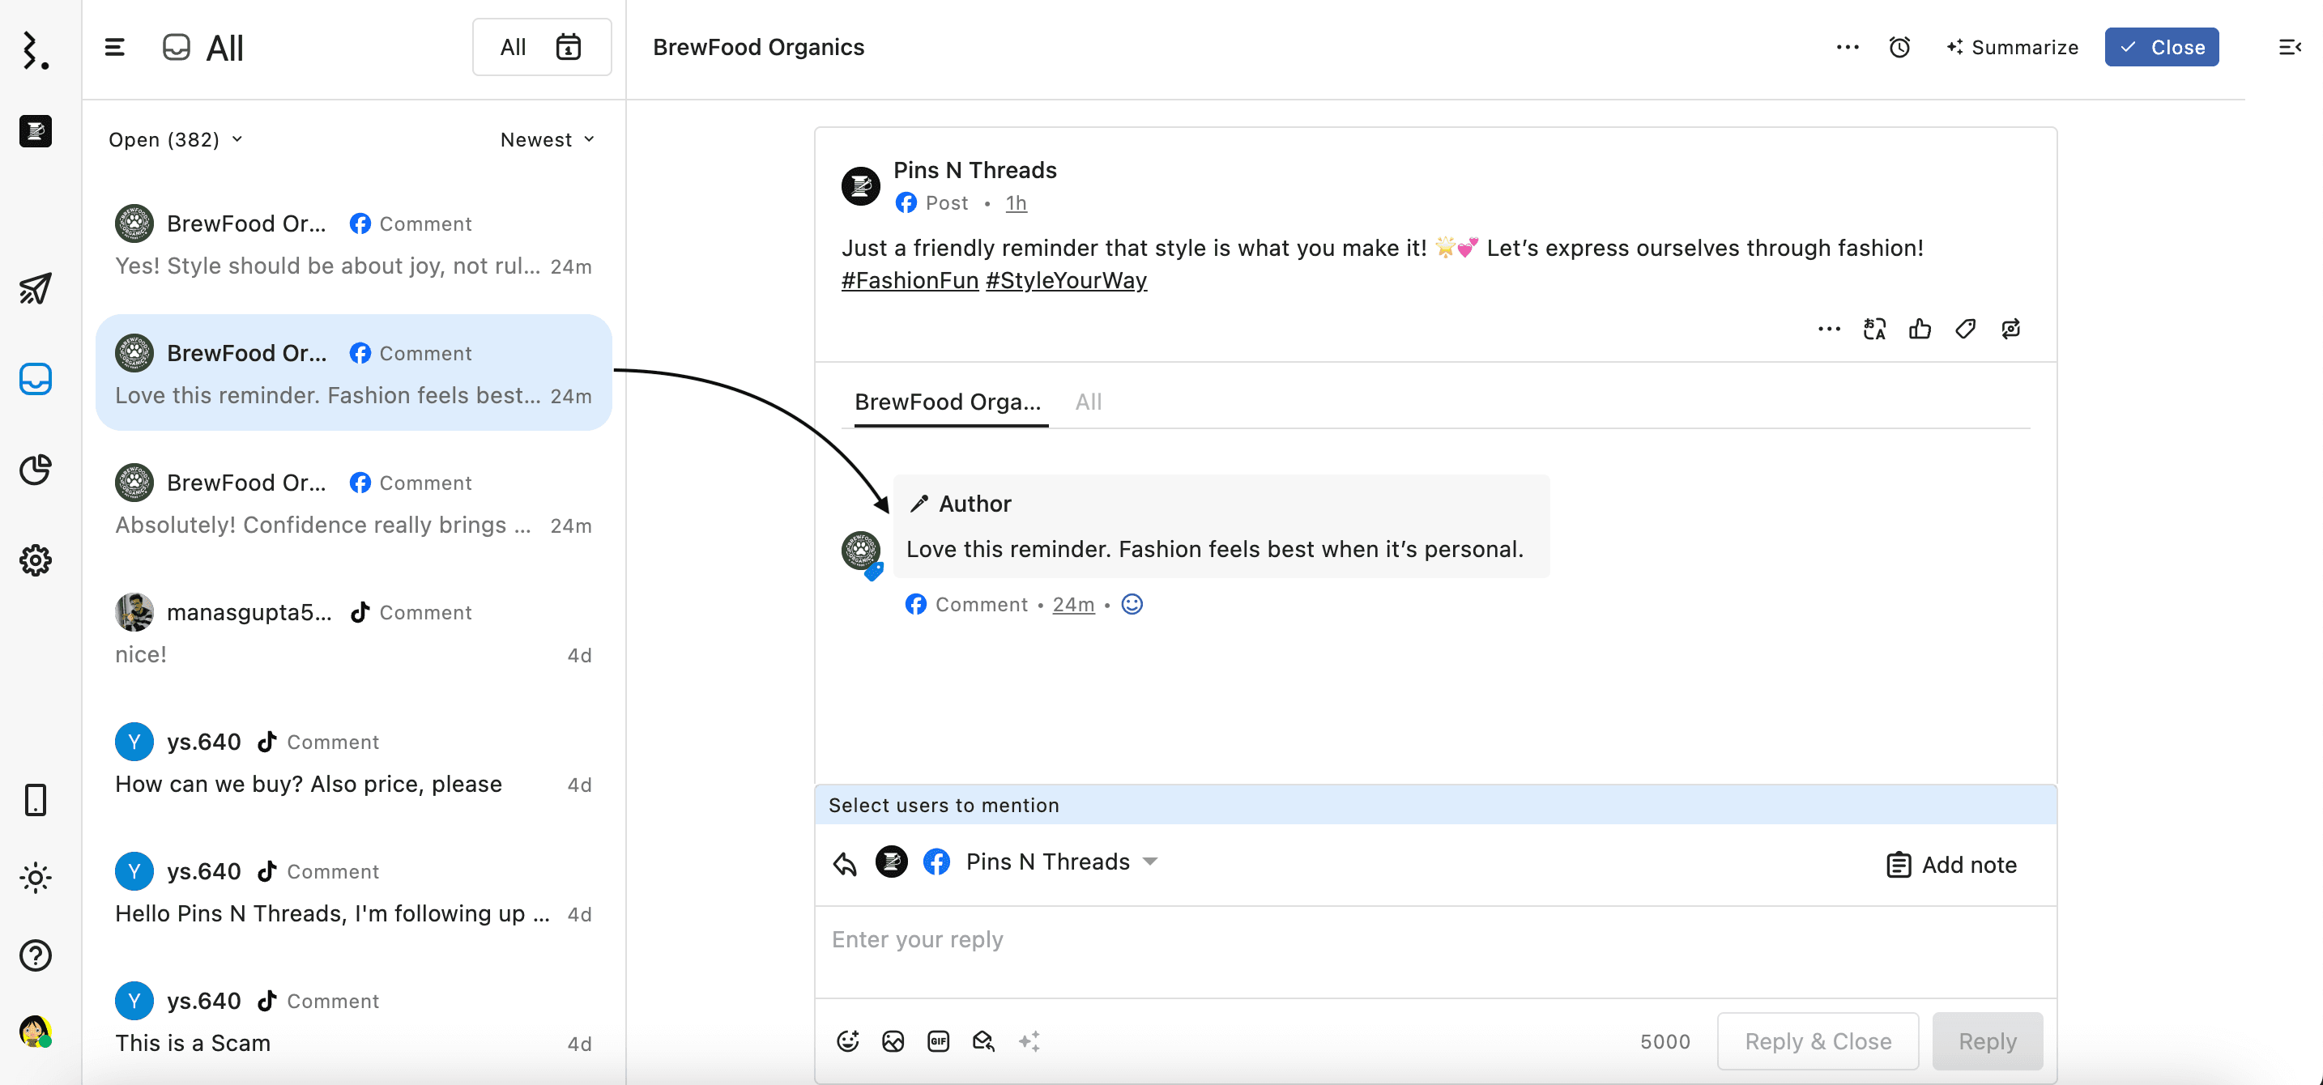
Task: Open the Reports pie chart icon
Action: point(35,470)
